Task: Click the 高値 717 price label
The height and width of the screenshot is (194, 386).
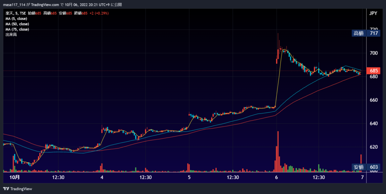Action: (x=366, y=33)
